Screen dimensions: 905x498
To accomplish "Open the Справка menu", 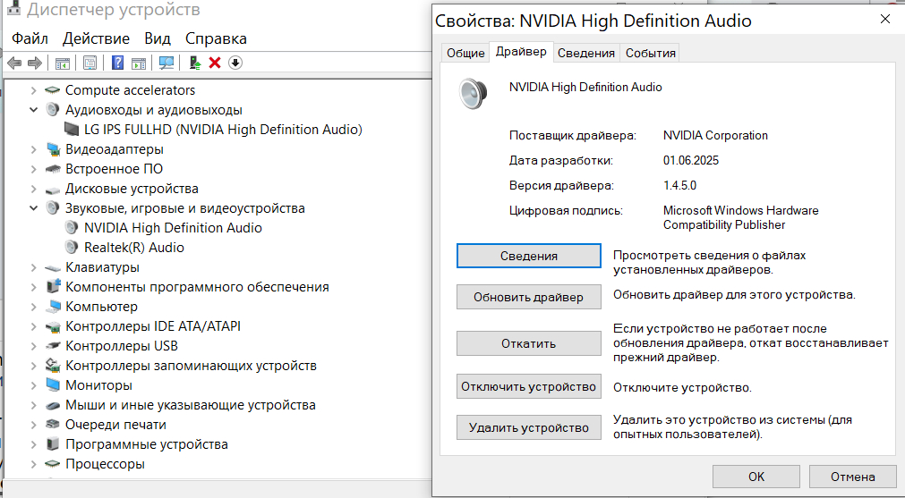I will tap(216, 38).
